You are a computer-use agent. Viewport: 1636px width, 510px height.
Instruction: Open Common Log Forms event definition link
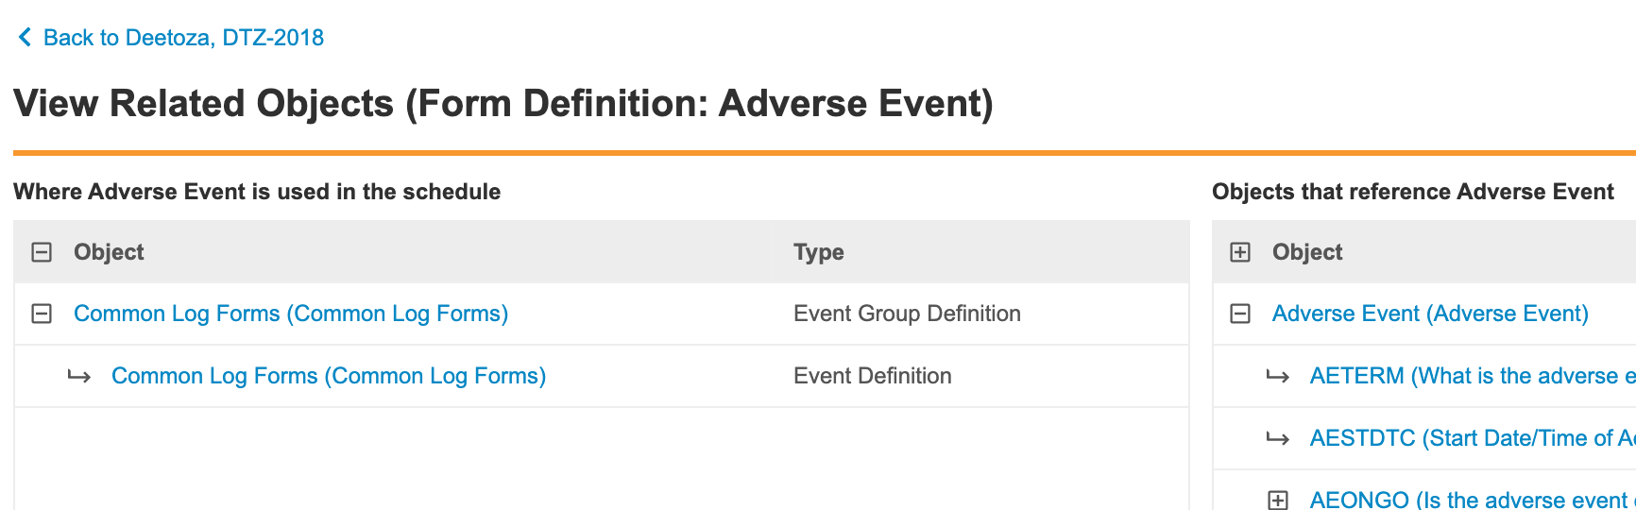tap(329, 376)
